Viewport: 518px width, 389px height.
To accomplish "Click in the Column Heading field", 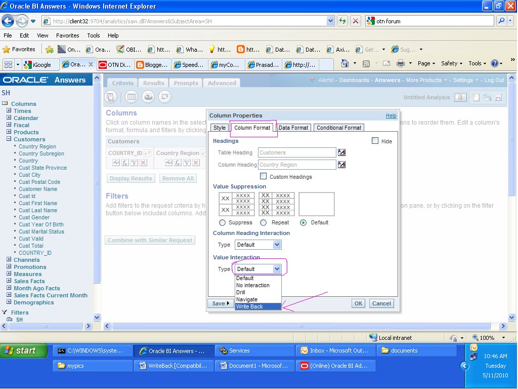I will coord(297,165).
